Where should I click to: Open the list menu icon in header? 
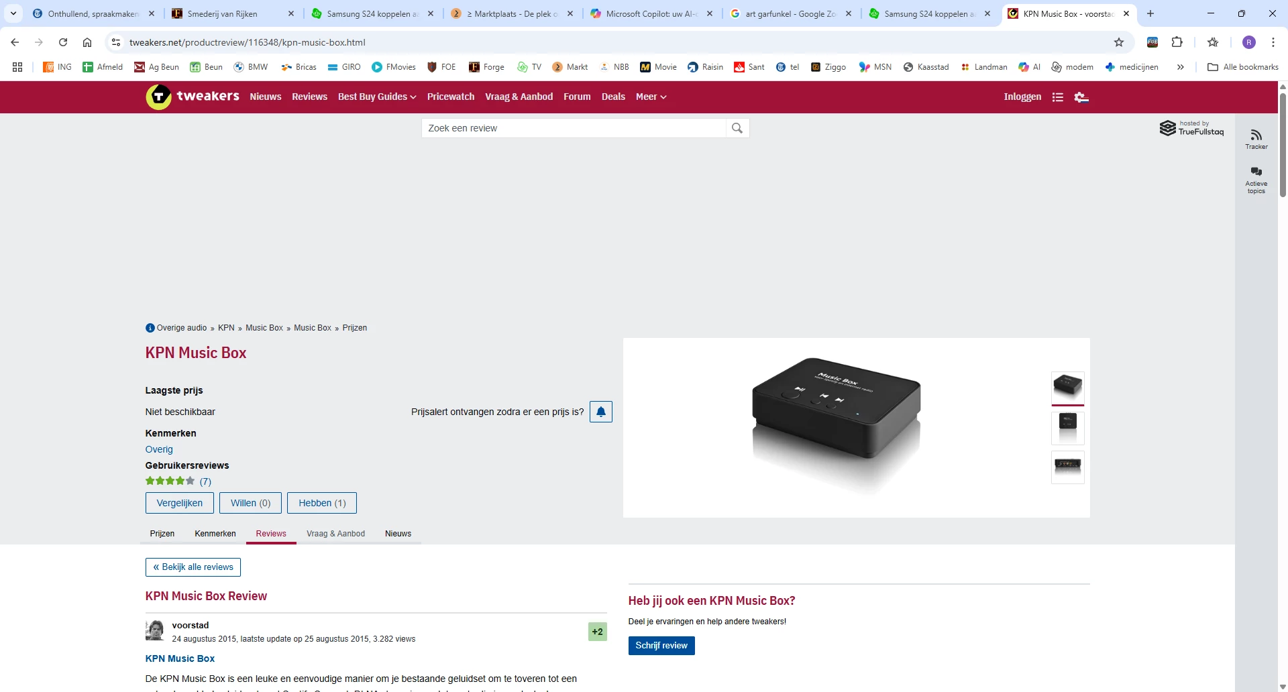(1058, 97)
